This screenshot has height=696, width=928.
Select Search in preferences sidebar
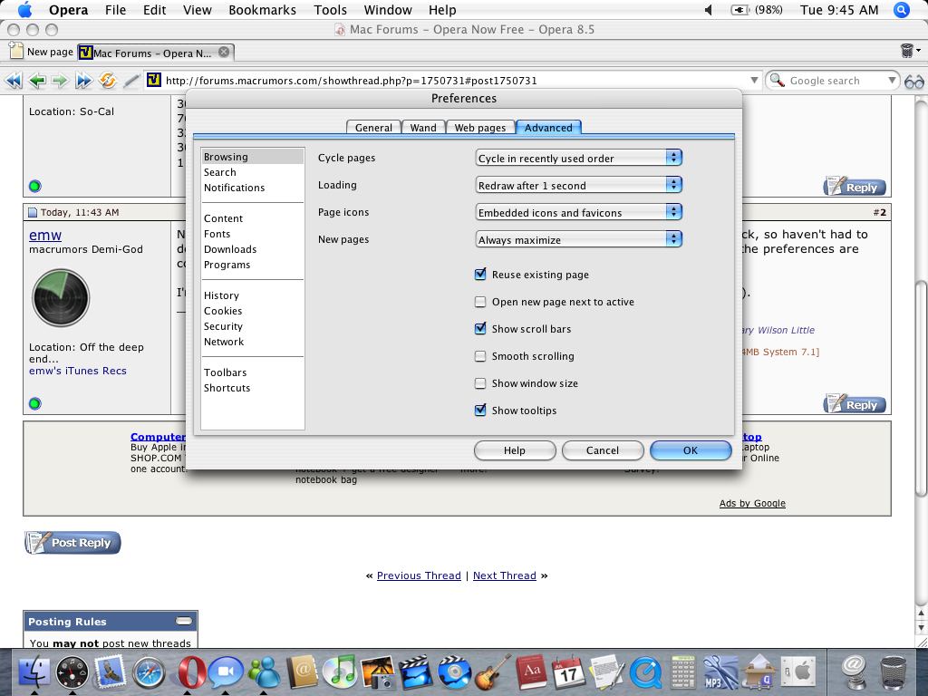(253, 172)
